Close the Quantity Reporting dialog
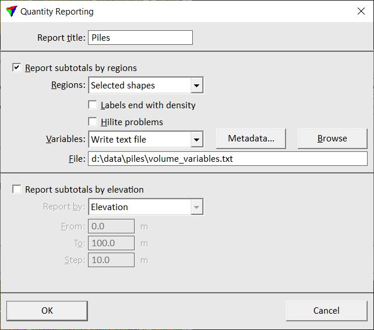This screenshot has height=330, width=374. coord(361,11)
